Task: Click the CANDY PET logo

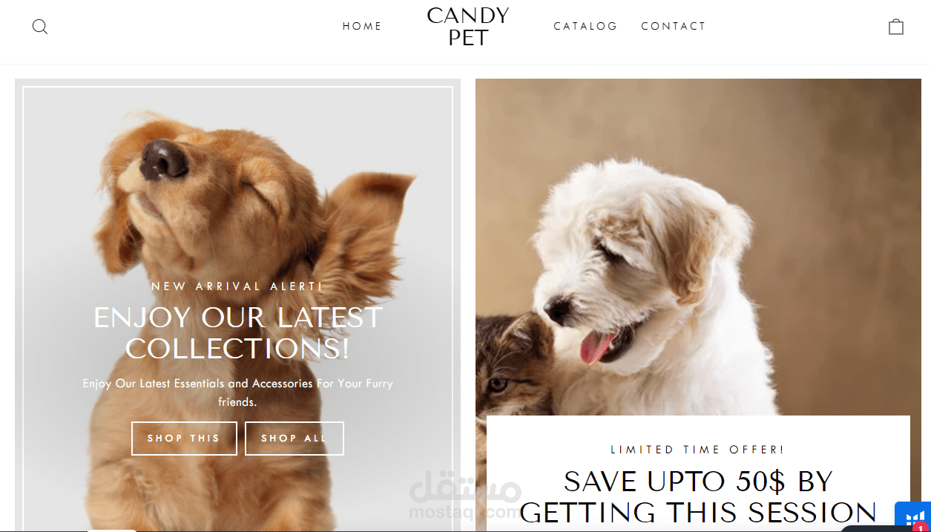Action: click(468, 27)
